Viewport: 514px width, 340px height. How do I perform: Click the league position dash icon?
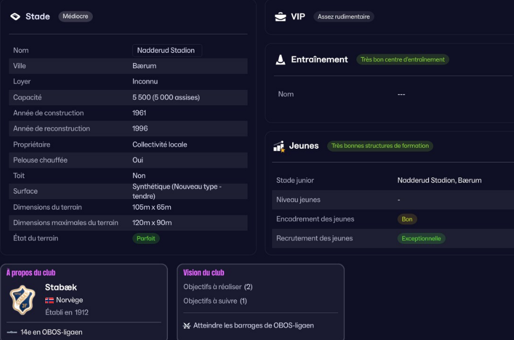click(12, 332)
